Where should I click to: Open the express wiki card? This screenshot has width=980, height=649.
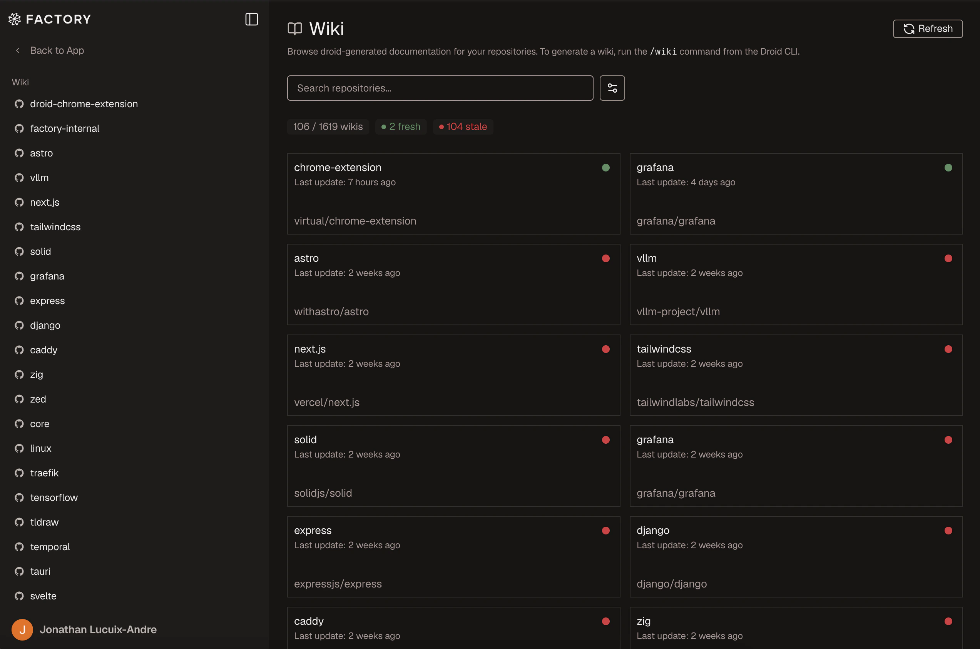[x=453, y=556]
